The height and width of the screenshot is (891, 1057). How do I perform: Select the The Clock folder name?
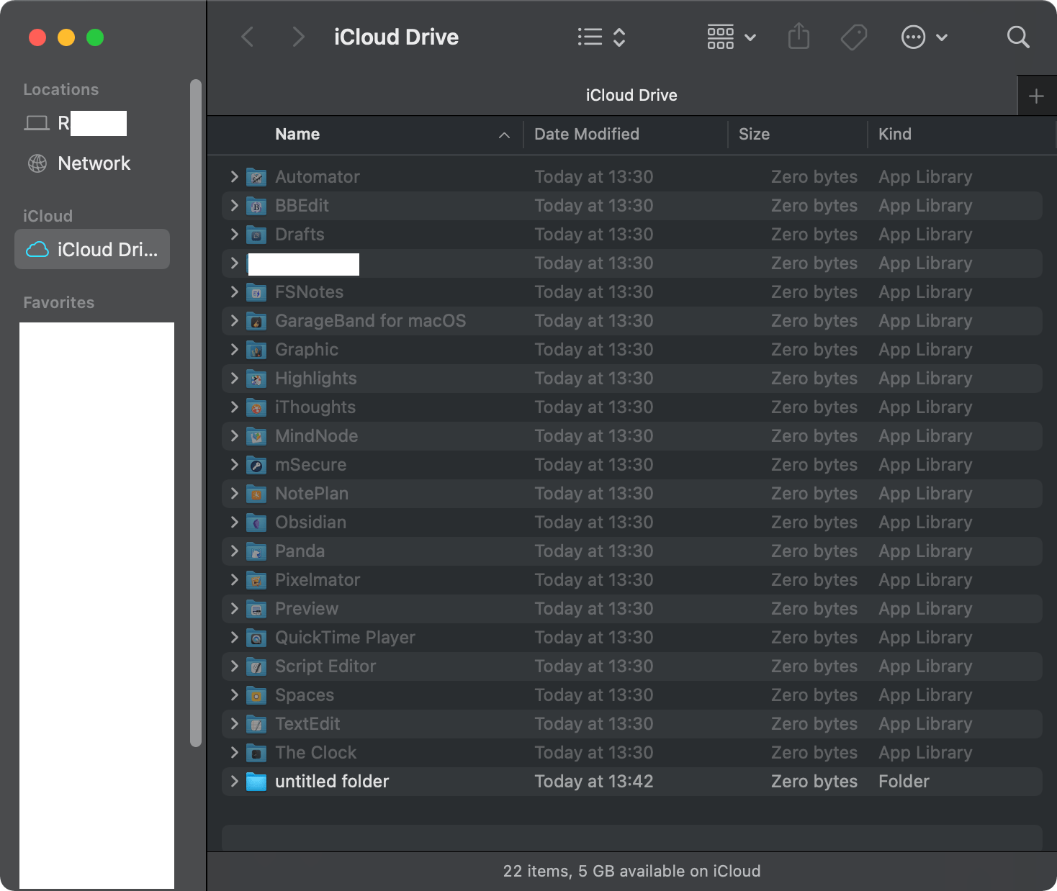(315, 752)
